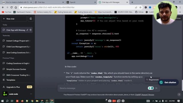This screenshot has height=103, width=183.
Task: Click the dark circular extension icon
Action: (146, 7)
